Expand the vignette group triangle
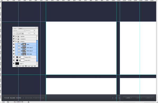 [x=16, y=36]
